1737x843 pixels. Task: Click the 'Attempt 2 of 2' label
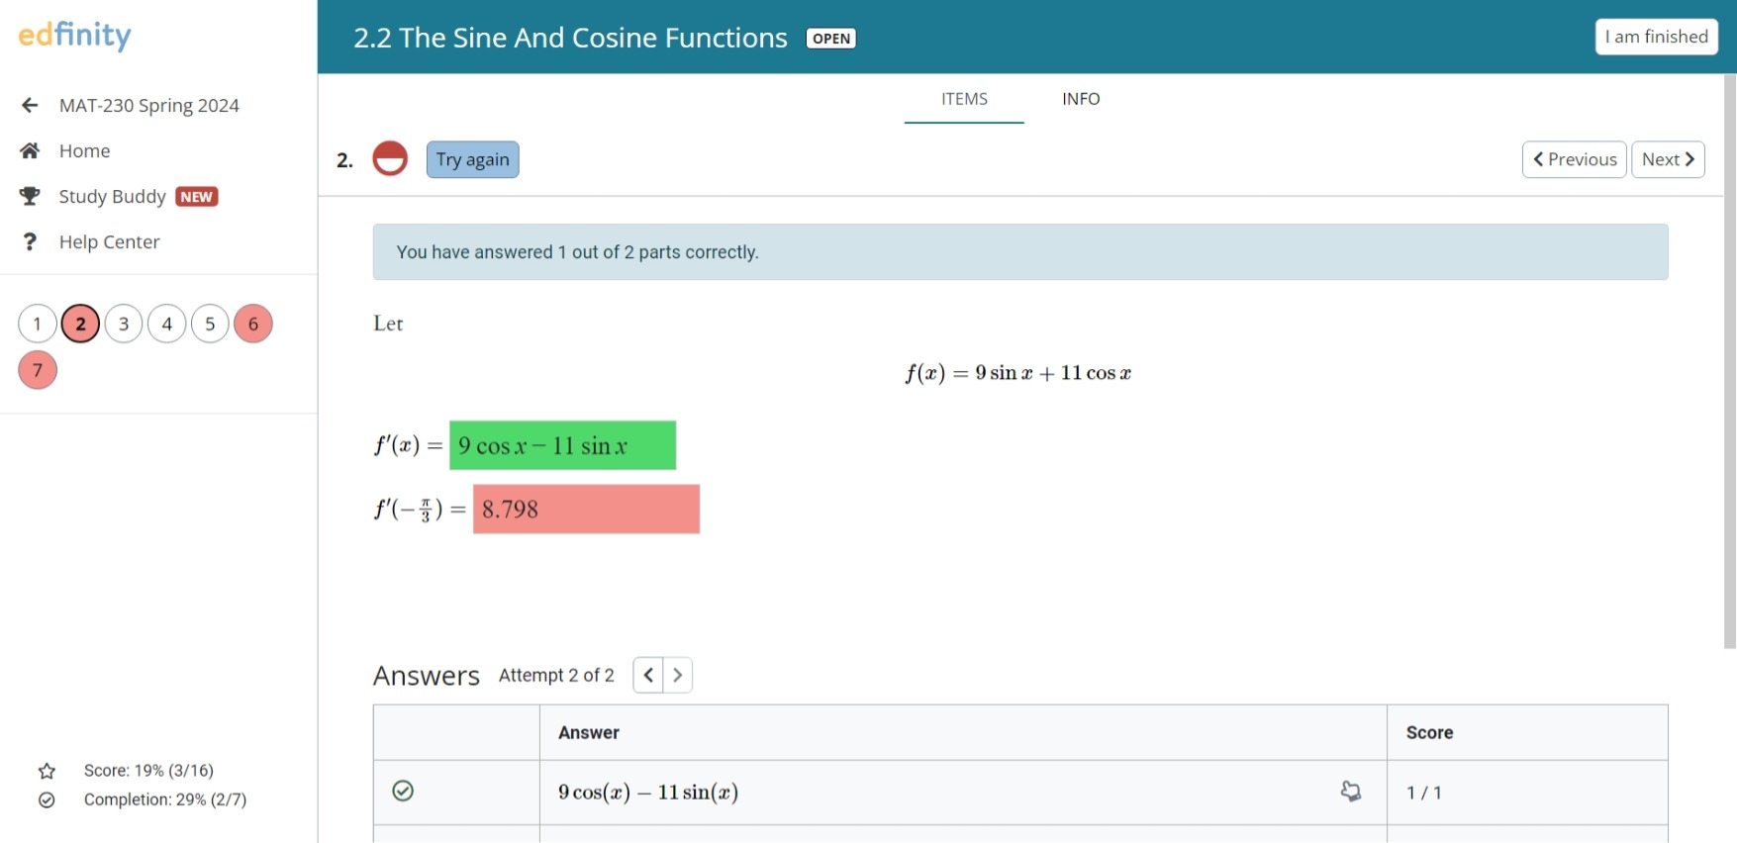tap(556, 675)
